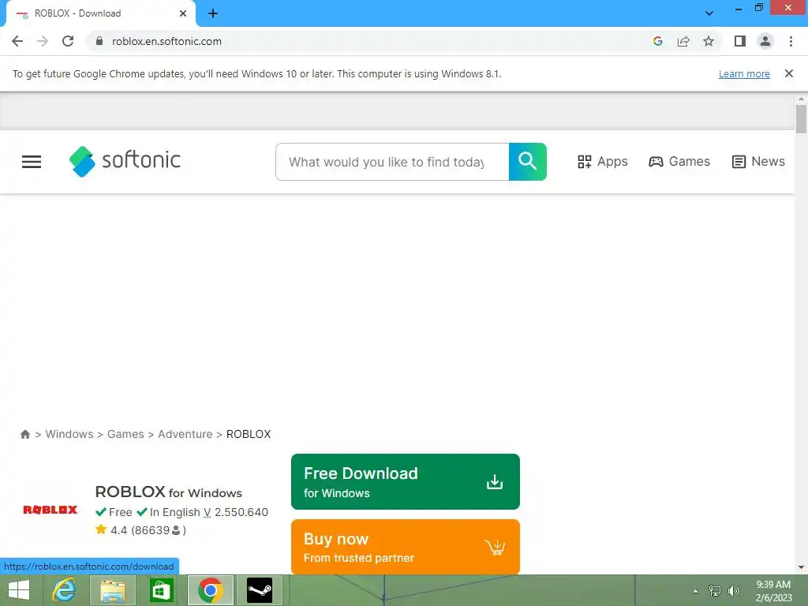Click the taskbar clock showing 9:39 AM
The height and width of the screenshot is (606, 808).
[x=773, y=590]
